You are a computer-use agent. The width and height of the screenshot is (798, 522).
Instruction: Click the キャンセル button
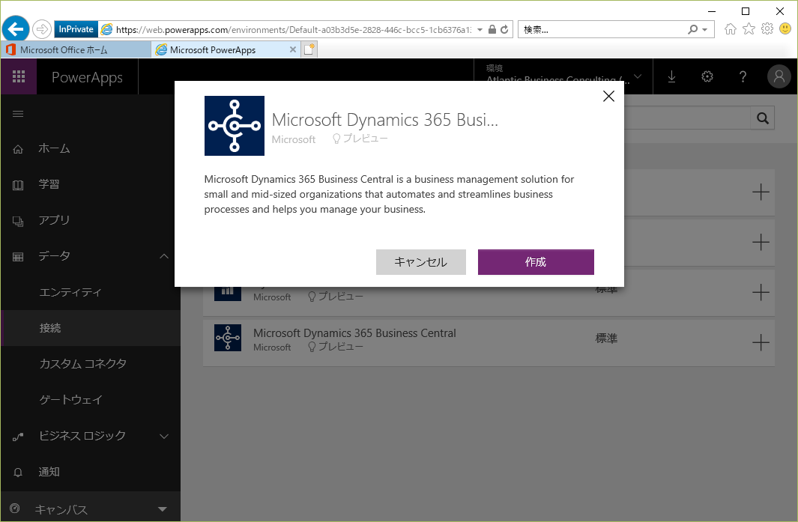(x=421, y=262)
